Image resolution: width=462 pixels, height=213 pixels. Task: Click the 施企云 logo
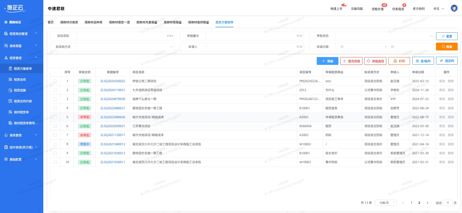pos(15,8)
